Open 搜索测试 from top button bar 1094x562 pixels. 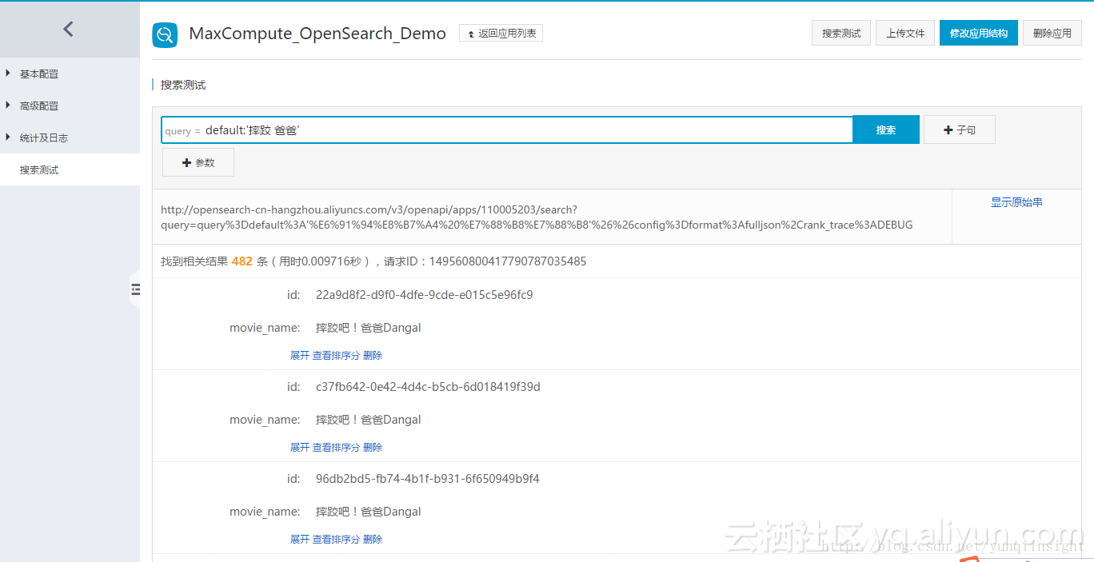coord(841,33)
